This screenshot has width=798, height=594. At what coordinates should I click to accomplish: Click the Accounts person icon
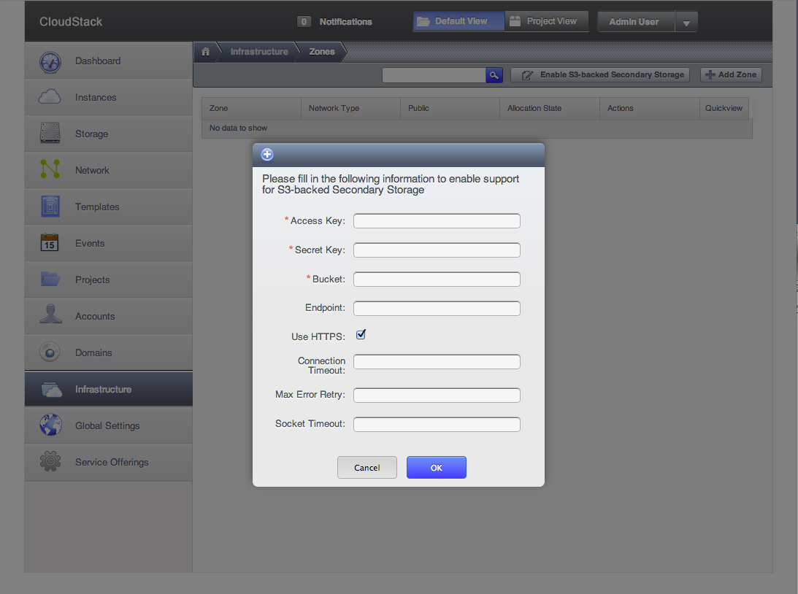50,314
